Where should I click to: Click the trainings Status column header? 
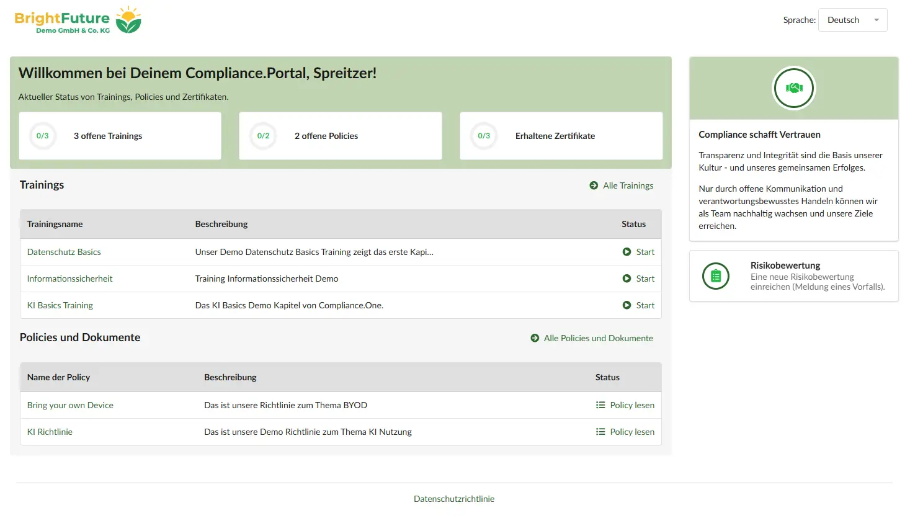pyautogui.click(x=633, y=224)
